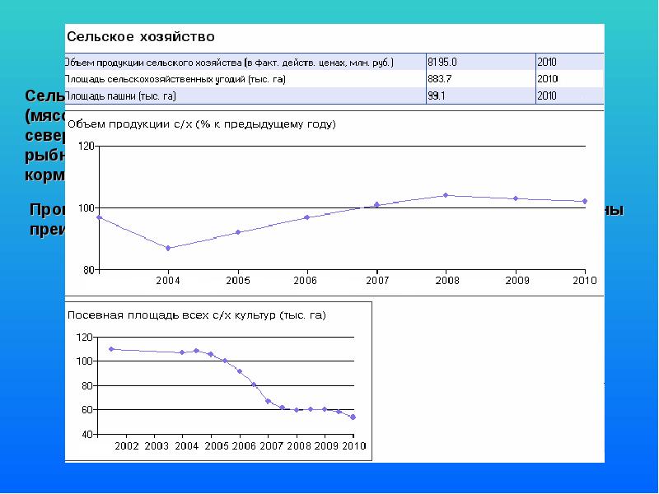Click the 2009 data point on production volume line
This screenshot has width=659, height=494.
[516, 198]
